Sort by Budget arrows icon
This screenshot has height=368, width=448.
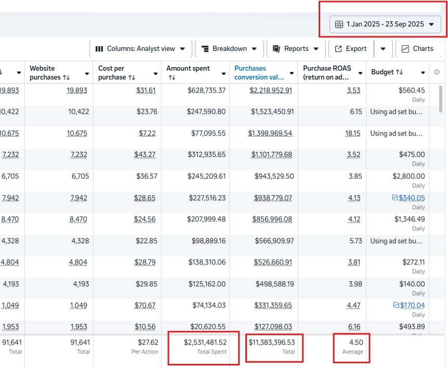pos(400,72)
